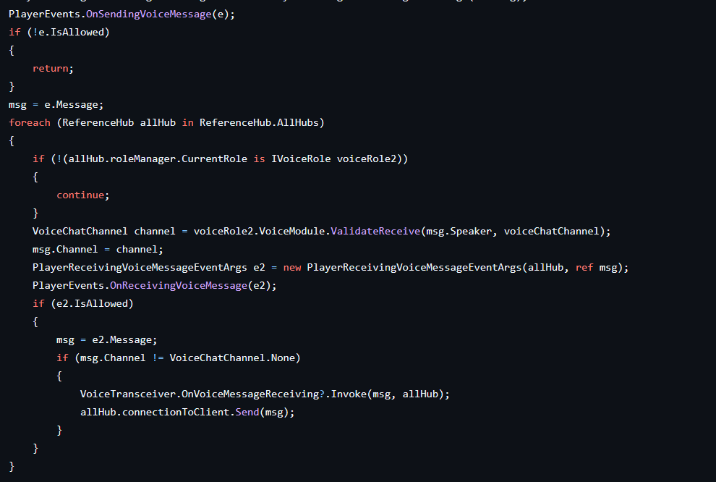Click 'IVoiceRole voiceRole2' in the if condition
Image resolution: width=716 pixels, height=482 pixels.
point(334,159)
